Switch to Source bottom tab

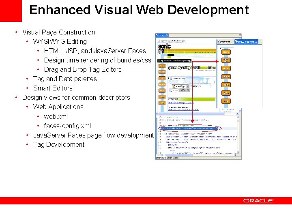click(x=175, y=158)
